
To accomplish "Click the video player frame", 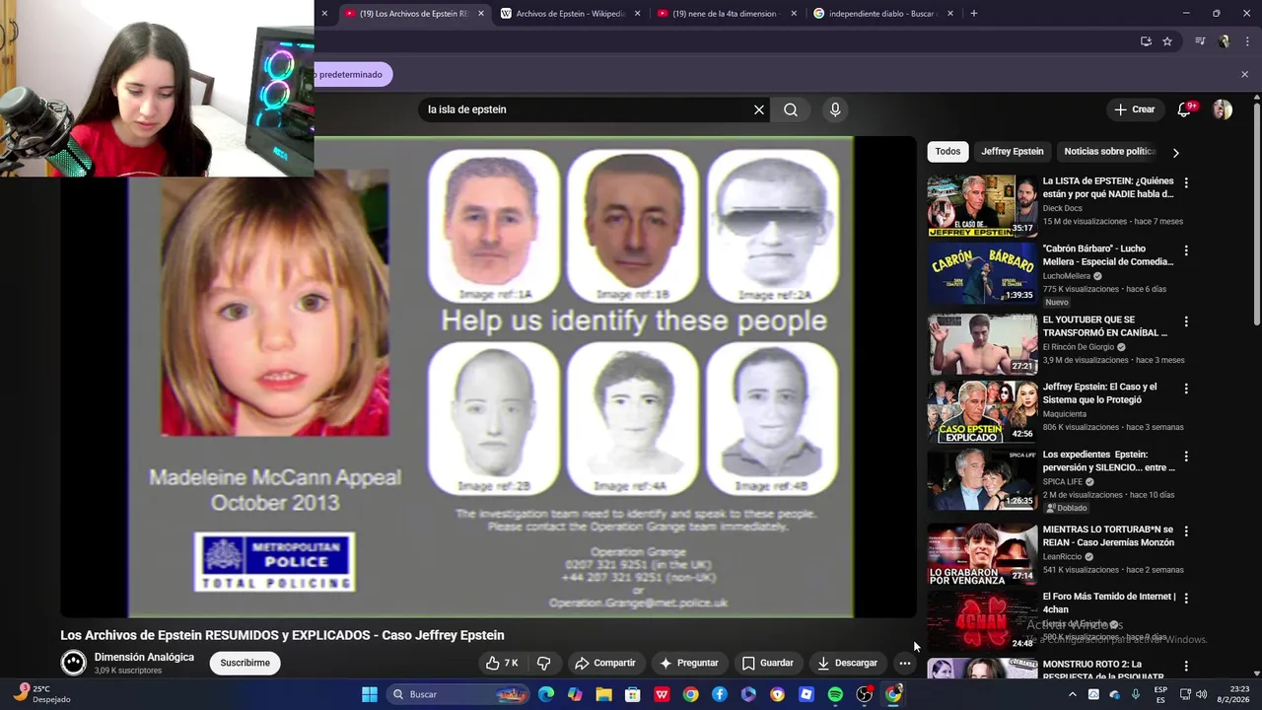I will point(489,377).
